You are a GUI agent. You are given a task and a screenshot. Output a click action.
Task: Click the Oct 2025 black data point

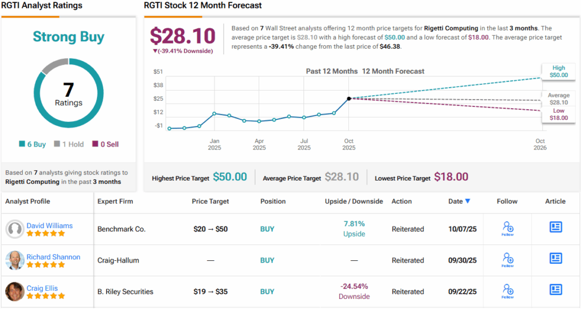349,98
